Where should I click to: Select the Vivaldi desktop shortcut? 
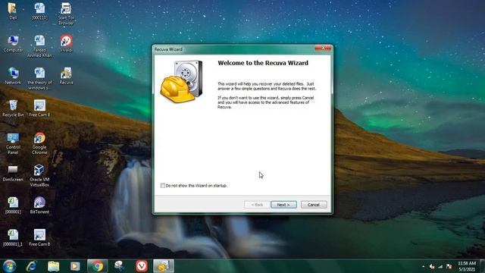66,44
